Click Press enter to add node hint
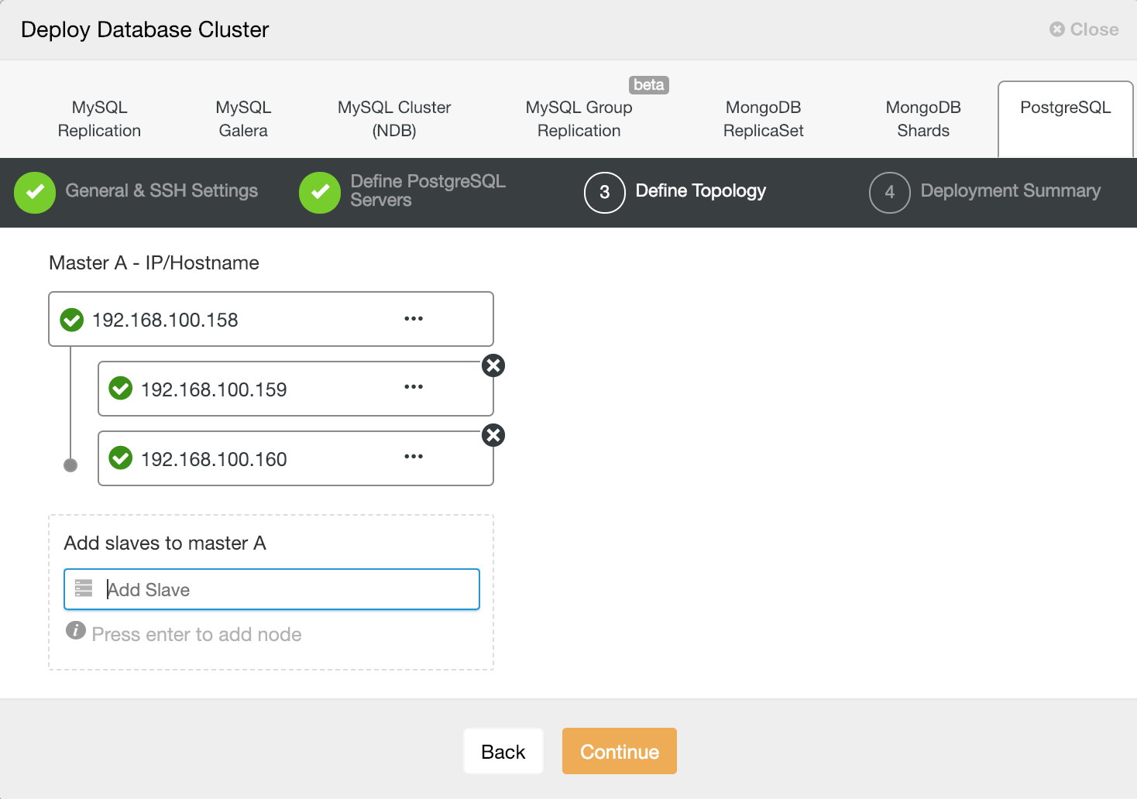 tap(197, 634)
